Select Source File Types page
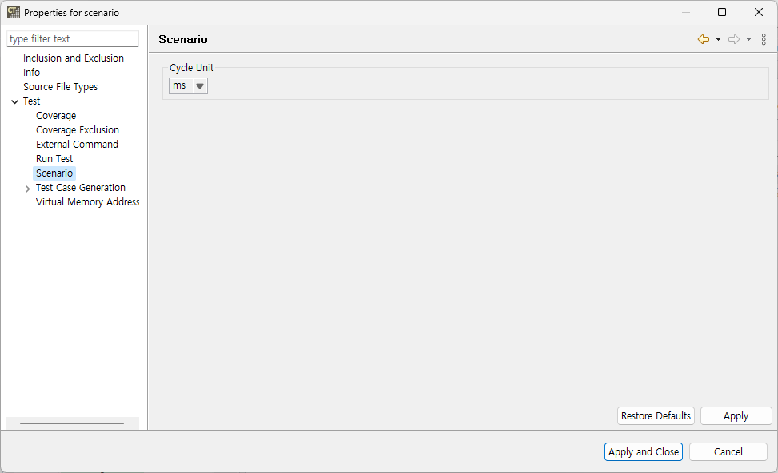Image resolution: width=778 pixels, height=473 pixels. 60,87
